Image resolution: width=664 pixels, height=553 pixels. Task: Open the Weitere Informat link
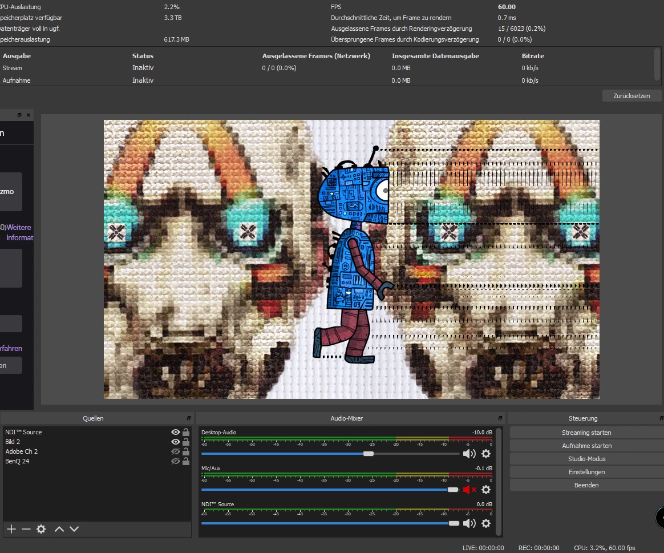[x=19, y=233]
